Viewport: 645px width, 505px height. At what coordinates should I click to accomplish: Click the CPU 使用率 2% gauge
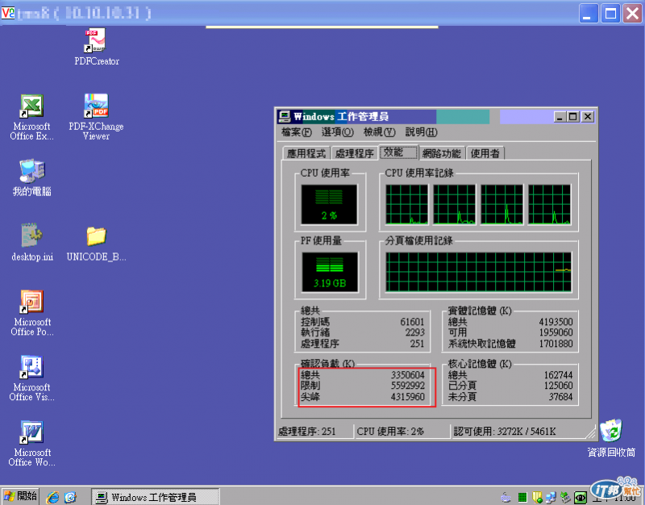coord(329,204)
